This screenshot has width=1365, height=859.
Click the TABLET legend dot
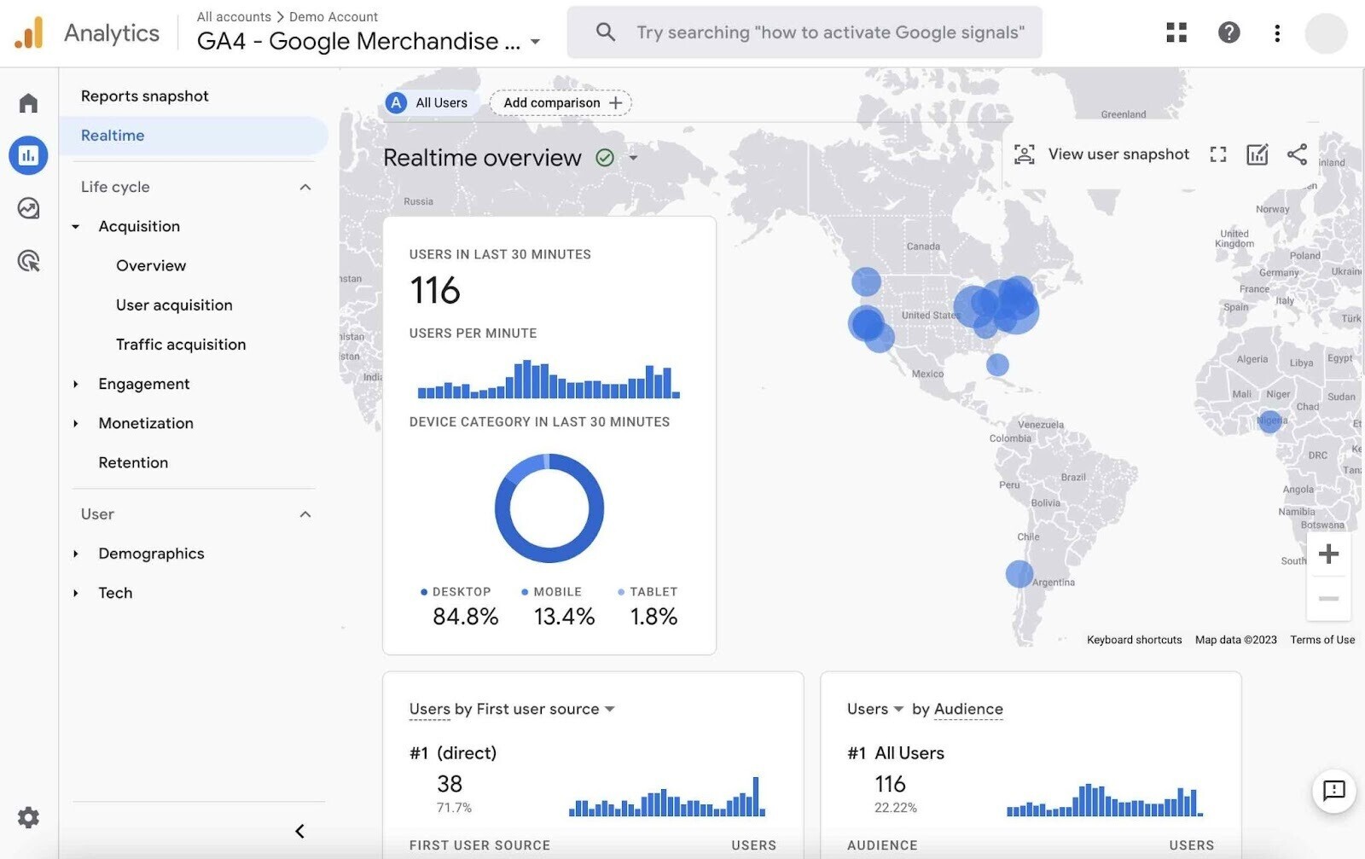click(621, 592)
